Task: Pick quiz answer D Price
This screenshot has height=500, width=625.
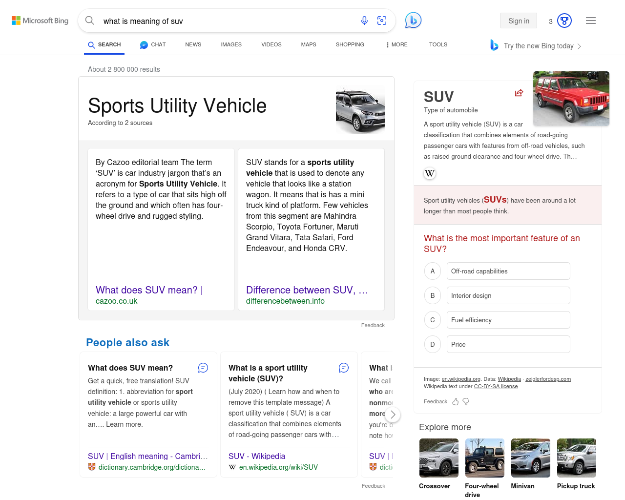Action: tap(508, 344)
